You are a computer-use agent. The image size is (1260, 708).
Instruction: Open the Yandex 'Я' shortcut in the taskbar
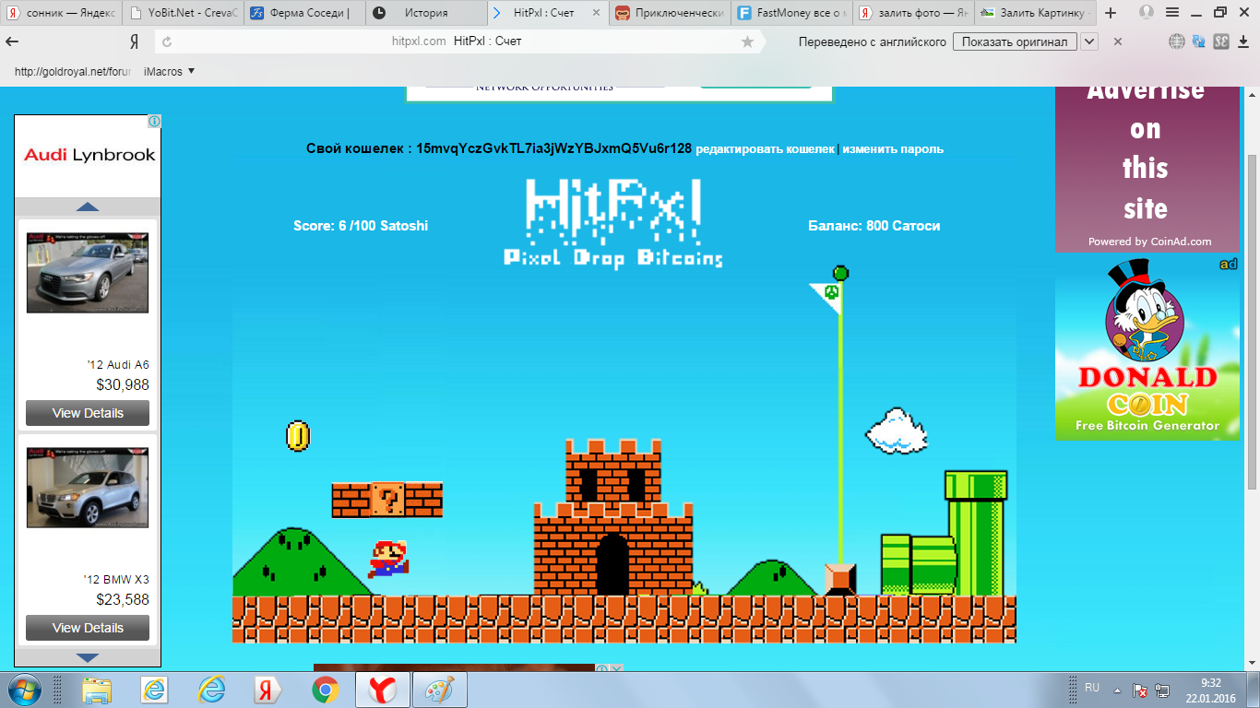pos(267,690)
